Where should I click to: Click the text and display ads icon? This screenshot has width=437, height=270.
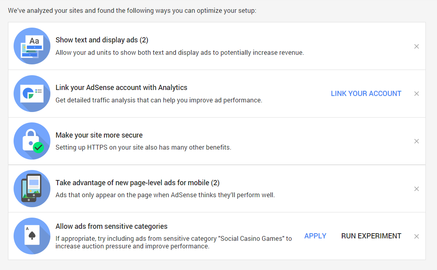tap(32, 46)
